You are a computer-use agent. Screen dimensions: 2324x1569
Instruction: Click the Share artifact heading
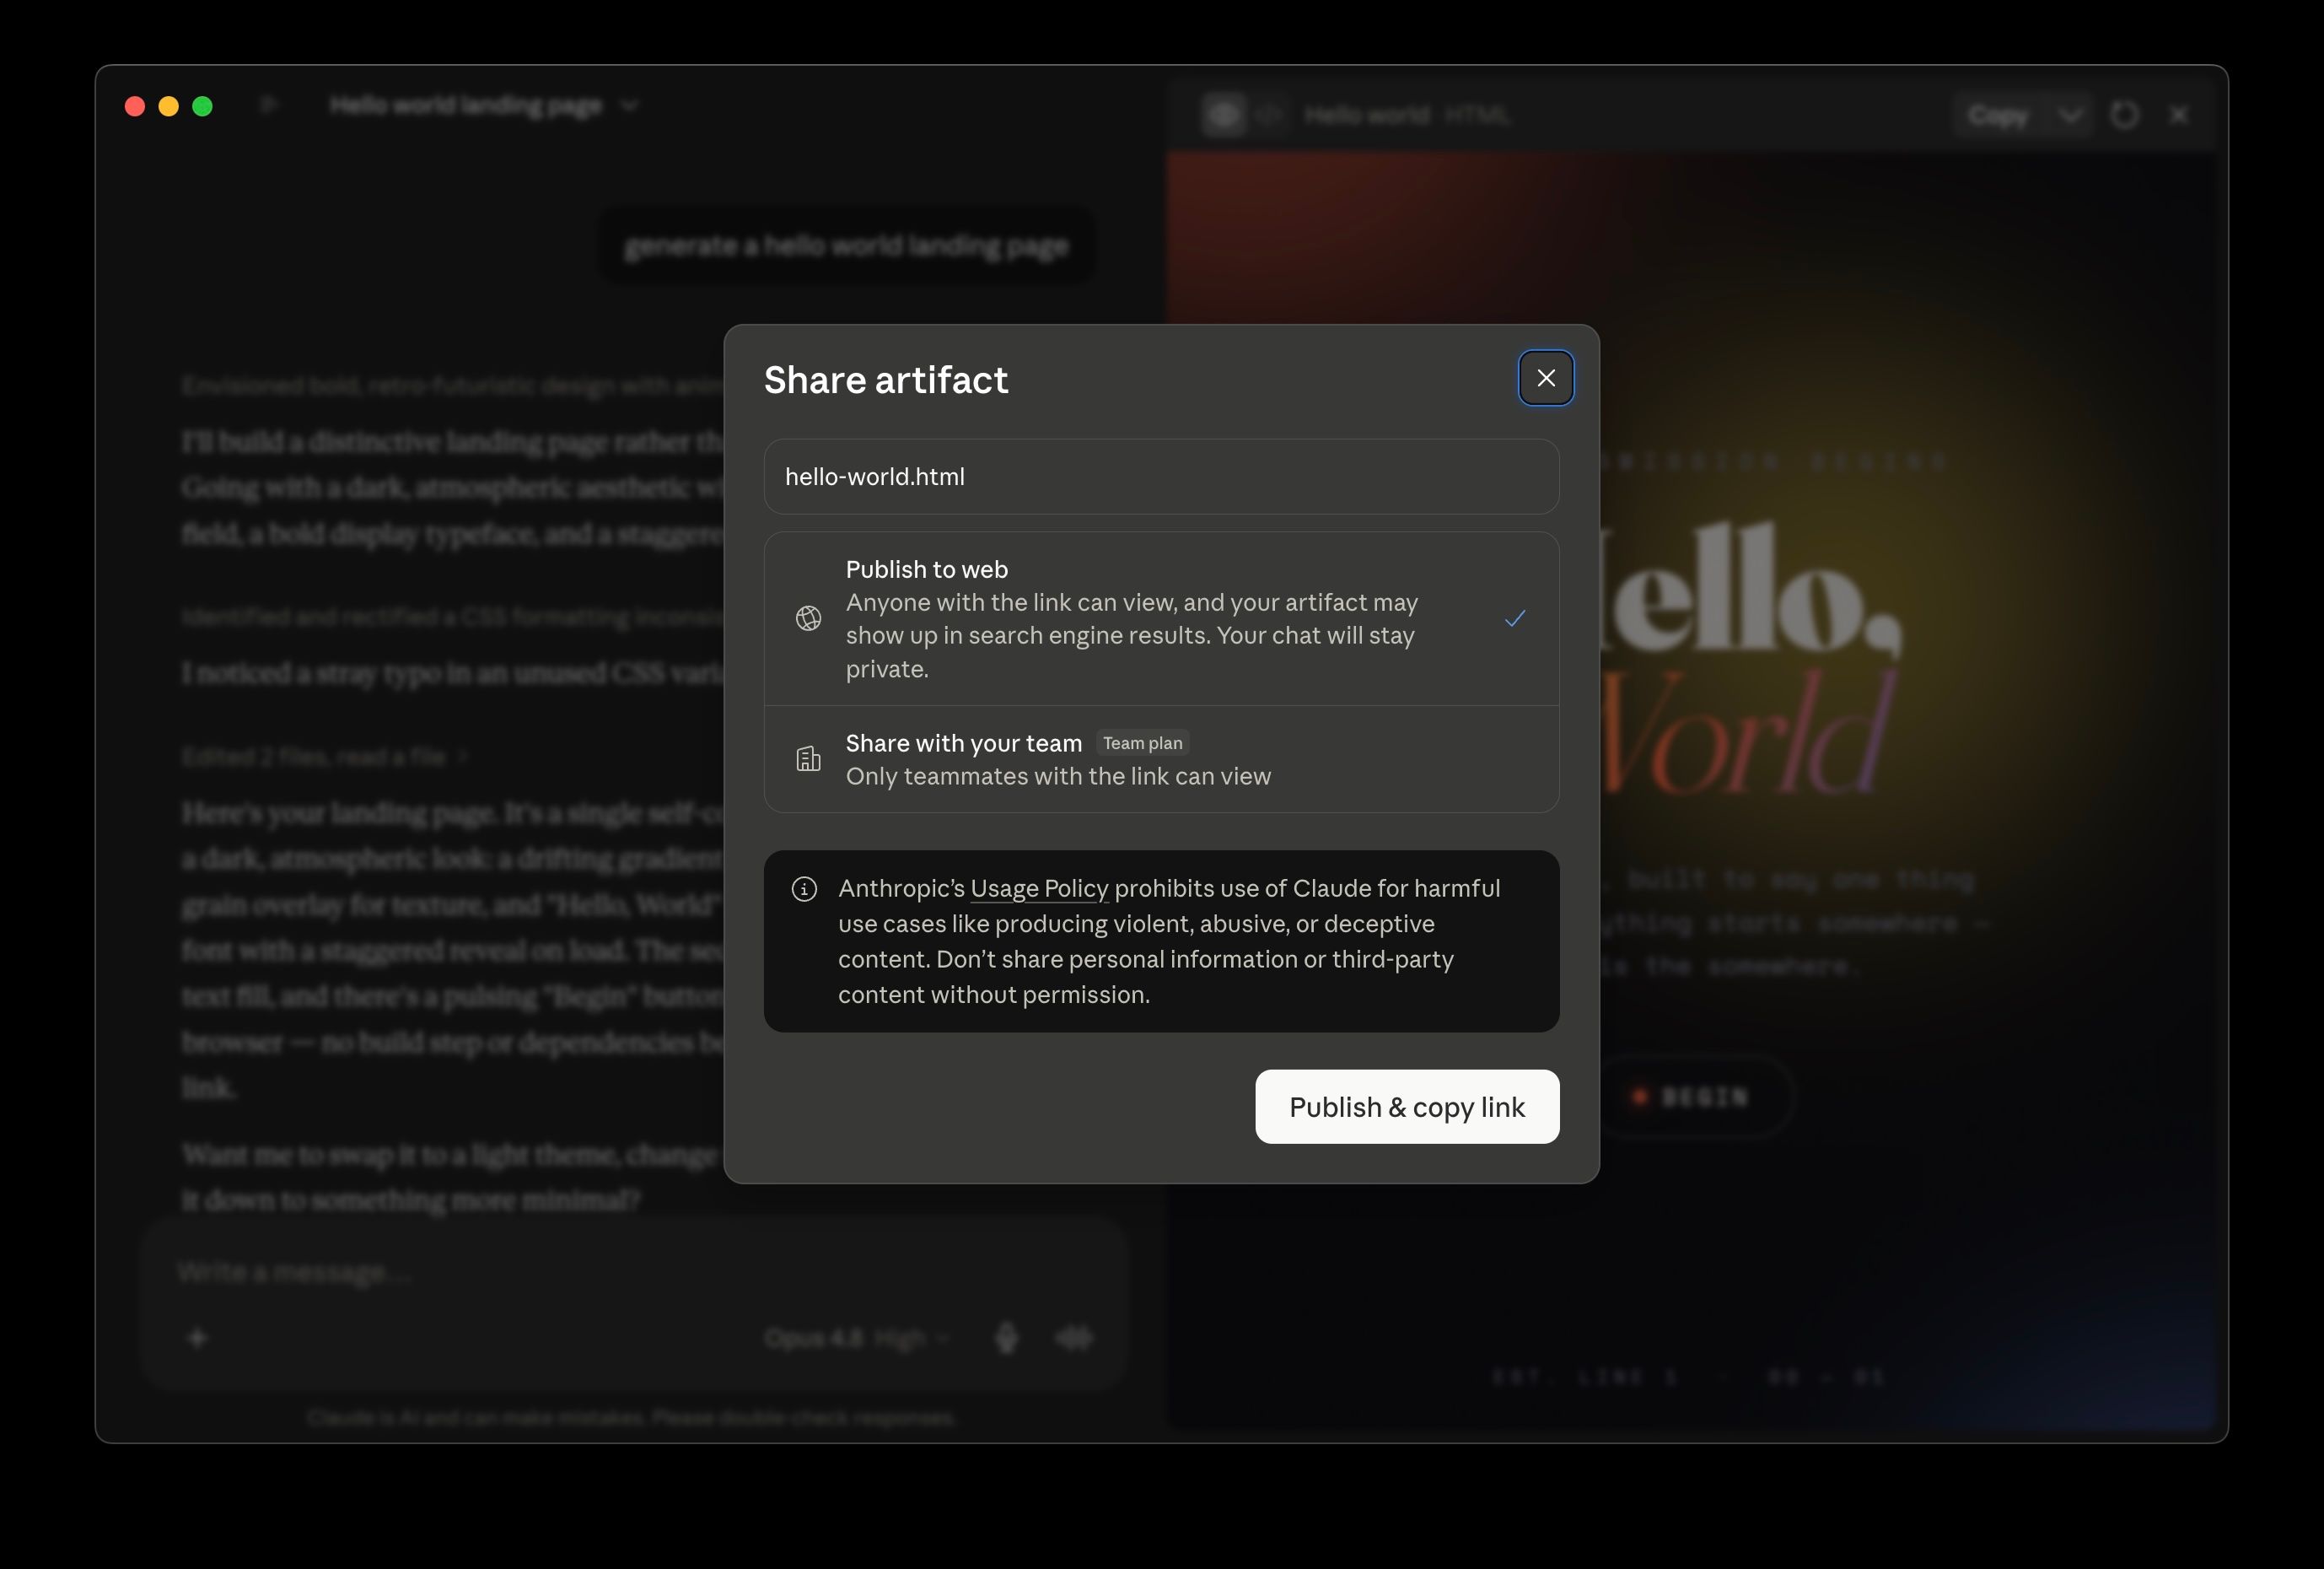click(886, 380)
